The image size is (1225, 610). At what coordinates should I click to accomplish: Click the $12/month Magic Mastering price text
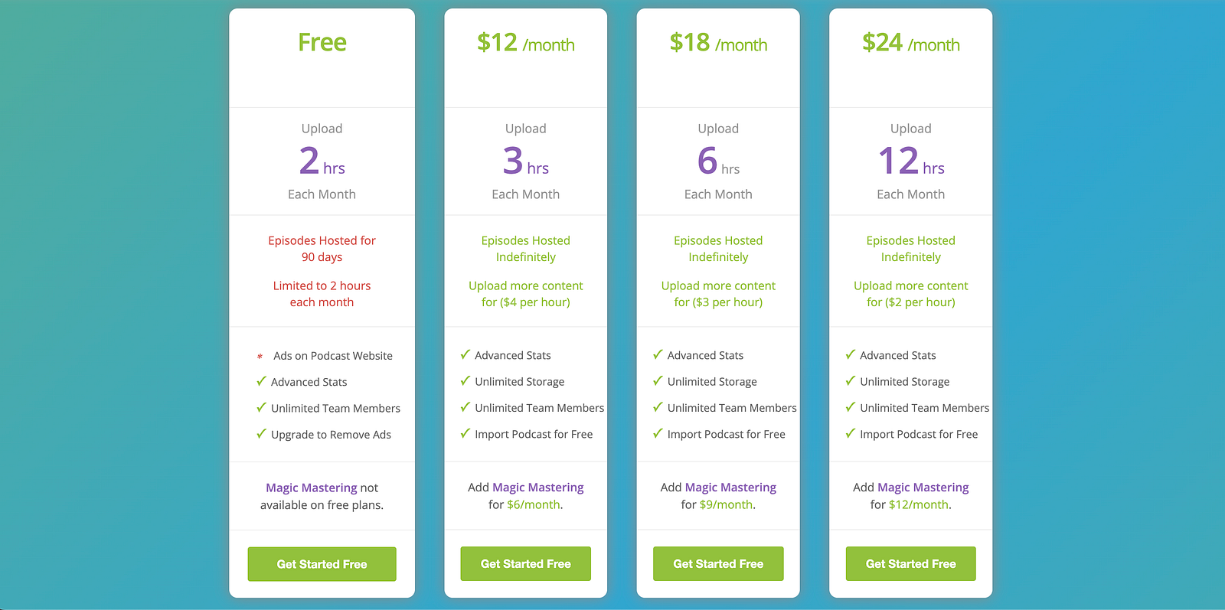(919, 505)
